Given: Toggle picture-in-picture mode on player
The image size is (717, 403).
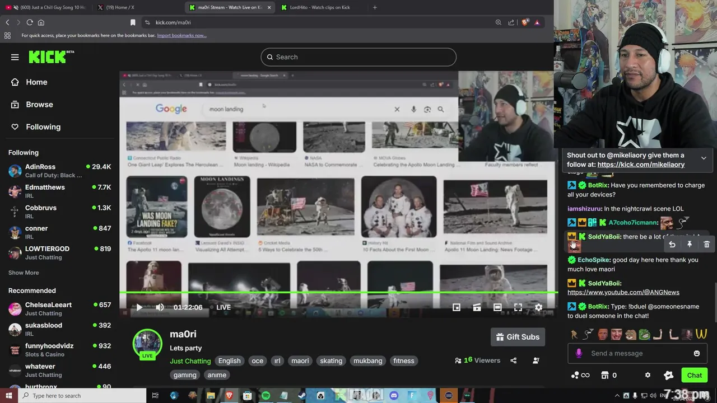Looking at the screenshot, I should [457, 307].
